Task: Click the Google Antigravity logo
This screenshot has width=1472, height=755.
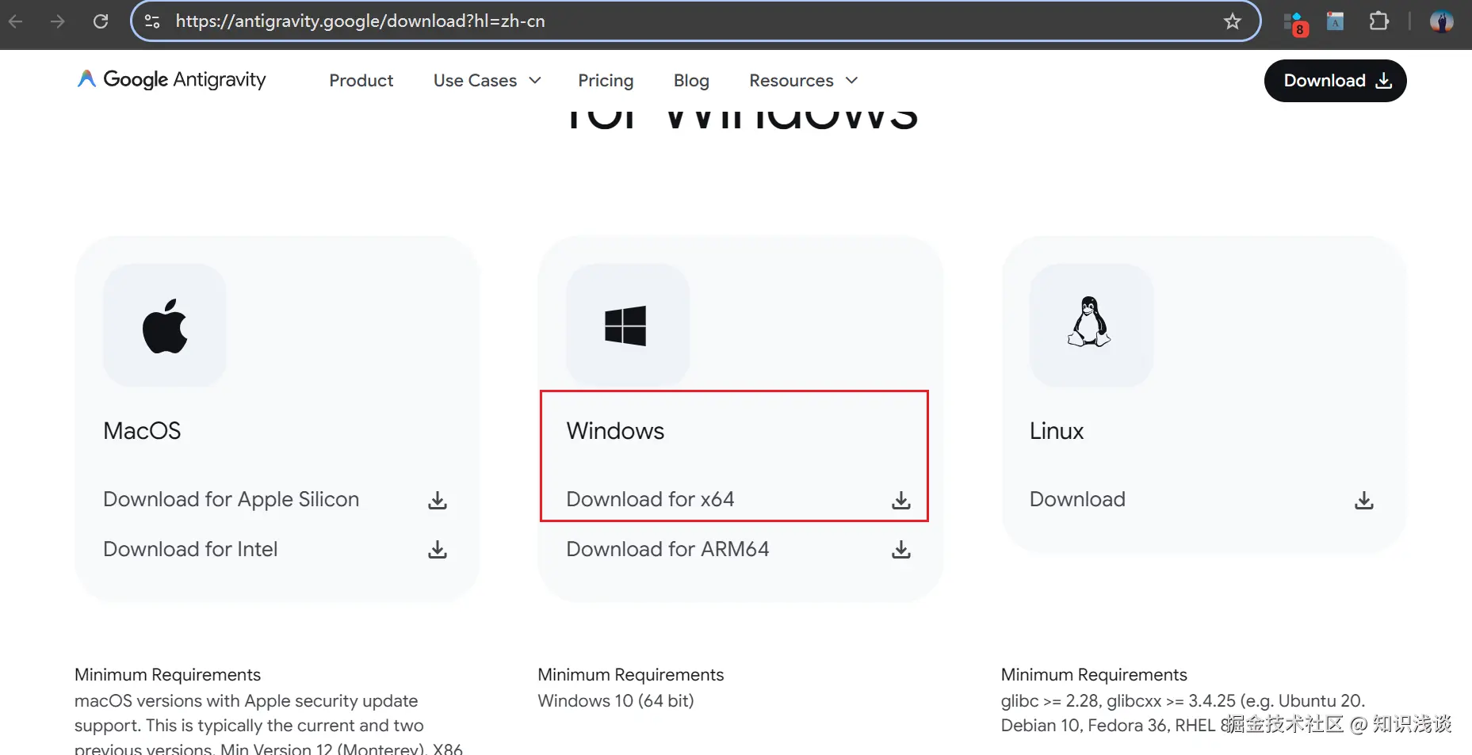Action: pos(171,80)
